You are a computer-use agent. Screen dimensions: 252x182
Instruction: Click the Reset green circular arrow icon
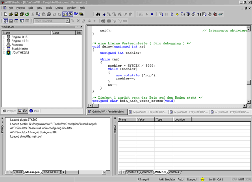point(27,15)
